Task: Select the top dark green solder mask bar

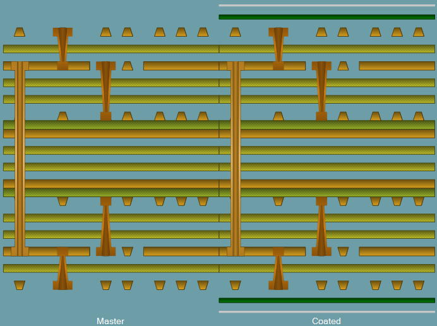Action: [x=327, y=17]
